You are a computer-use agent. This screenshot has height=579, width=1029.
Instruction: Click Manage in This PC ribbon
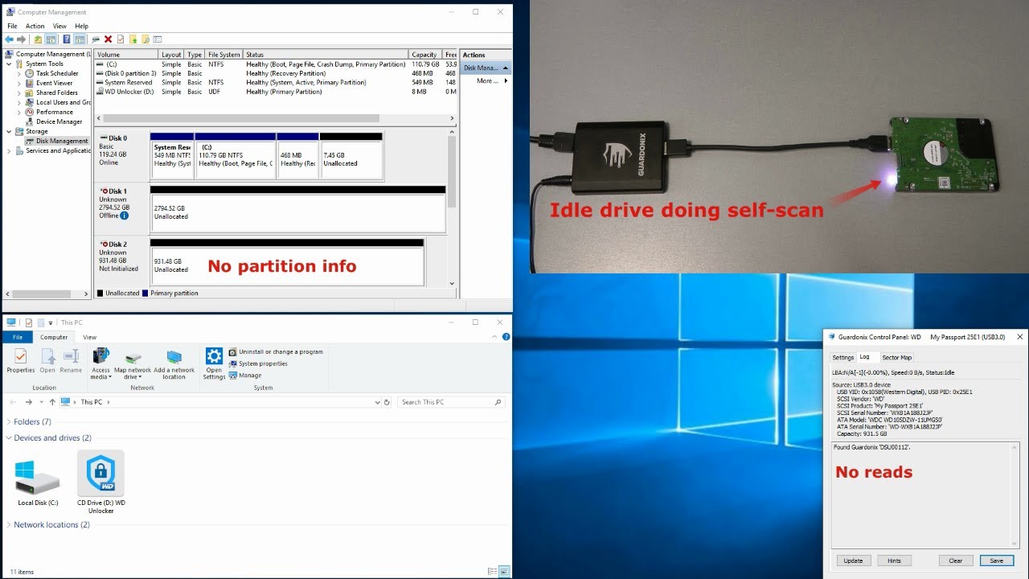pos(245,375)
